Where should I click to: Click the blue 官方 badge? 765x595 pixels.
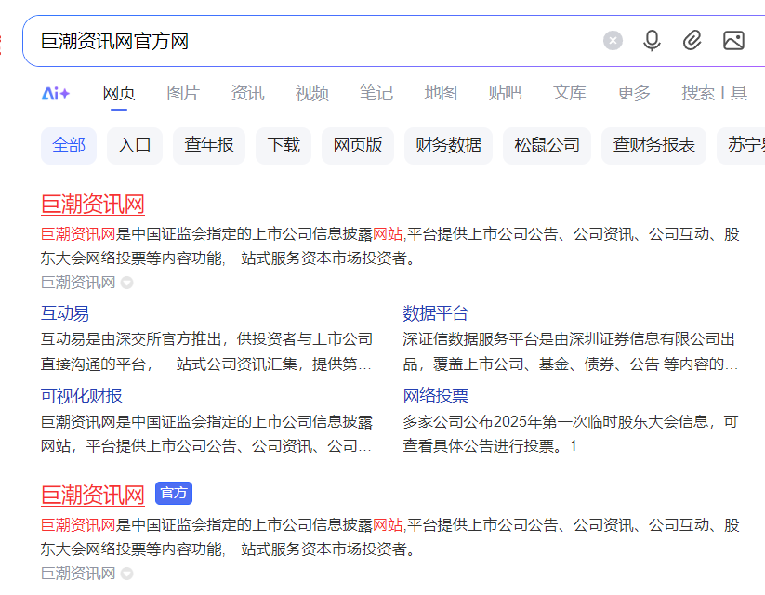(x=174, y=493)
